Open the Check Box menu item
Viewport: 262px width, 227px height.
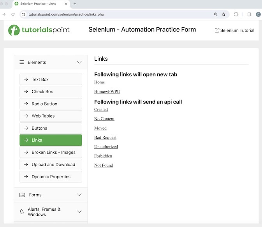(51, 92)
